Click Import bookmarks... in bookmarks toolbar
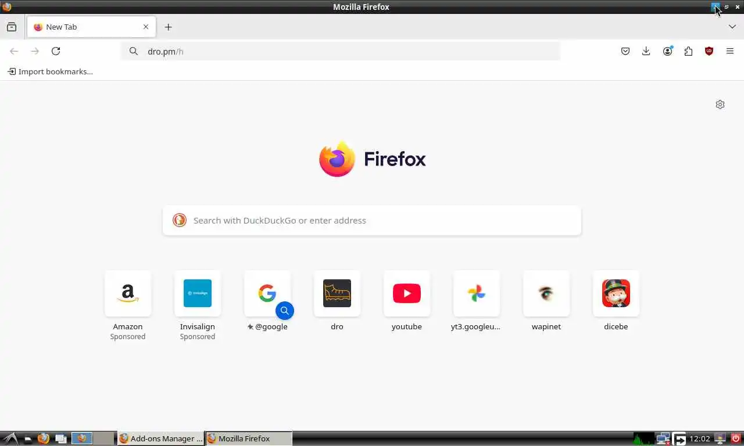The width and height of the screenshot is (744, 446). 50,71
